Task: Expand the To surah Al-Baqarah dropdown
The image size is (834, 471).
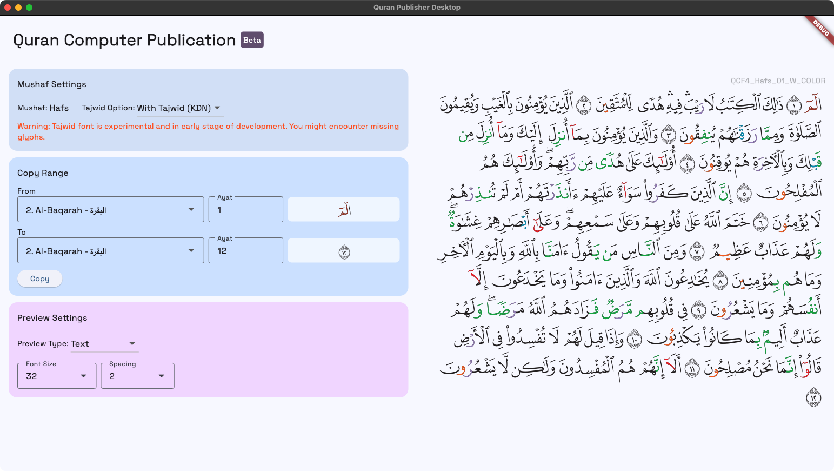Action: coord(110,251)
